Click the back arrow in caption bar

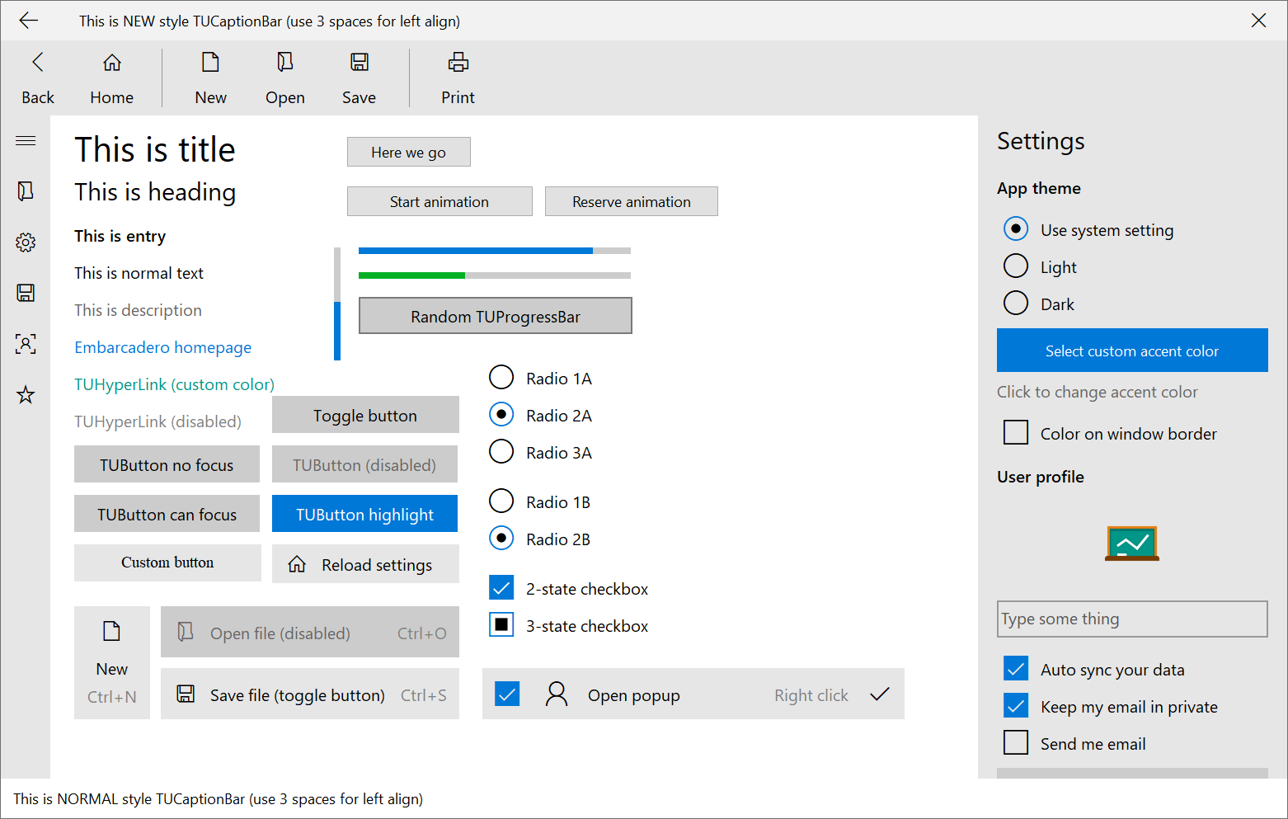click(x=29, y=21)
